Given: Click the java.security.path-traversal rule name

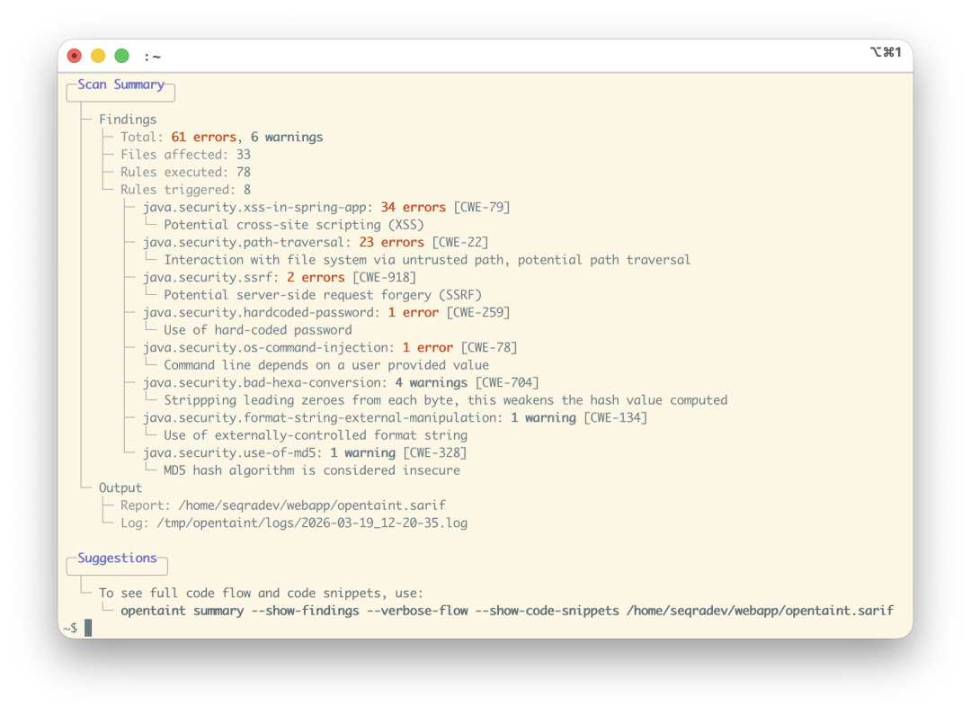Looking at the screenshot, I should [x=243, y=242].
